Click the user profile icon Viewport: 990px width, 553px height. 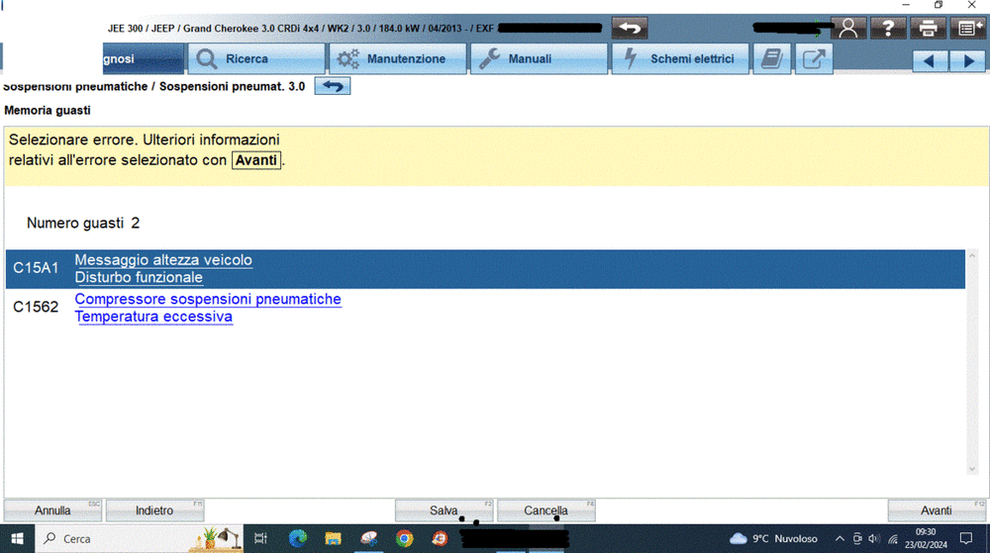click(848, 29)
